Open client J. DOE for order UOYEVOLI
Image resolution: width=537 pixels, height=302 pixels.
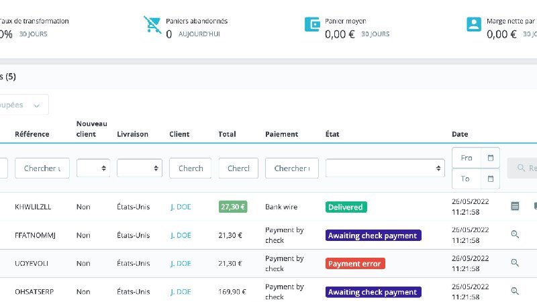(x=181, y=263)
